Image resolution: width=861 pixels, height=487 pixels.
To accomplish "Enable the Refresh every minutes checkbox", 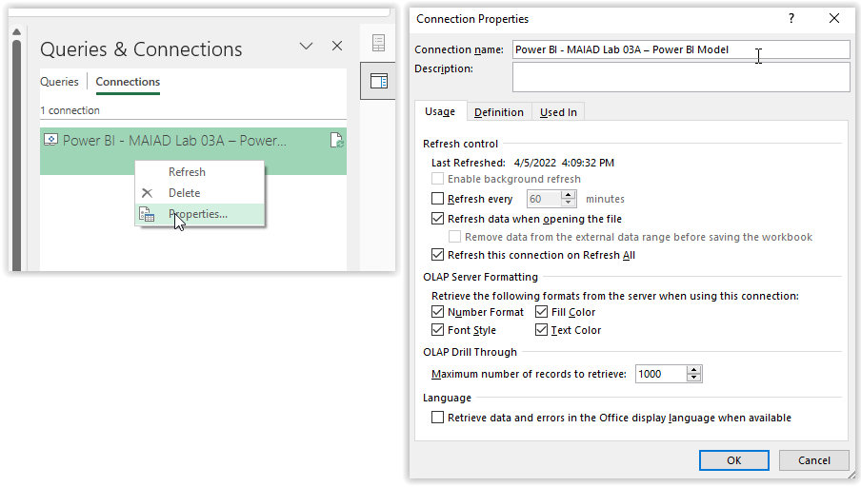I will 437,199.
